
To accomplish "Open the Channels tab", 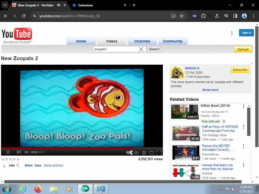I will 142,41.
